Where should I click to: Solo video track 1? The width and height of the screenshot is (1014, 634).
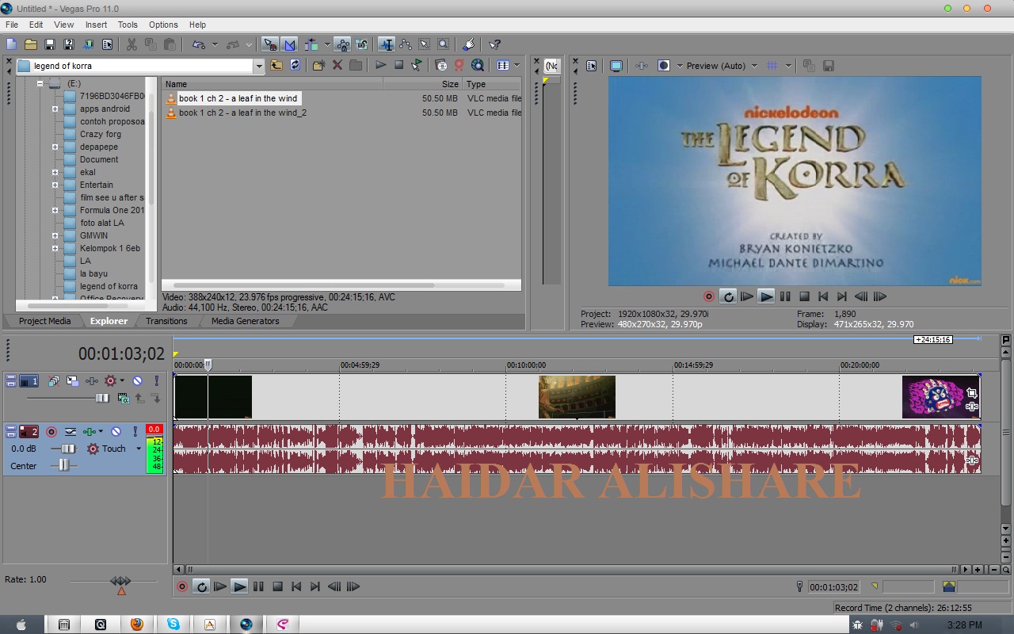pos(156,381)
